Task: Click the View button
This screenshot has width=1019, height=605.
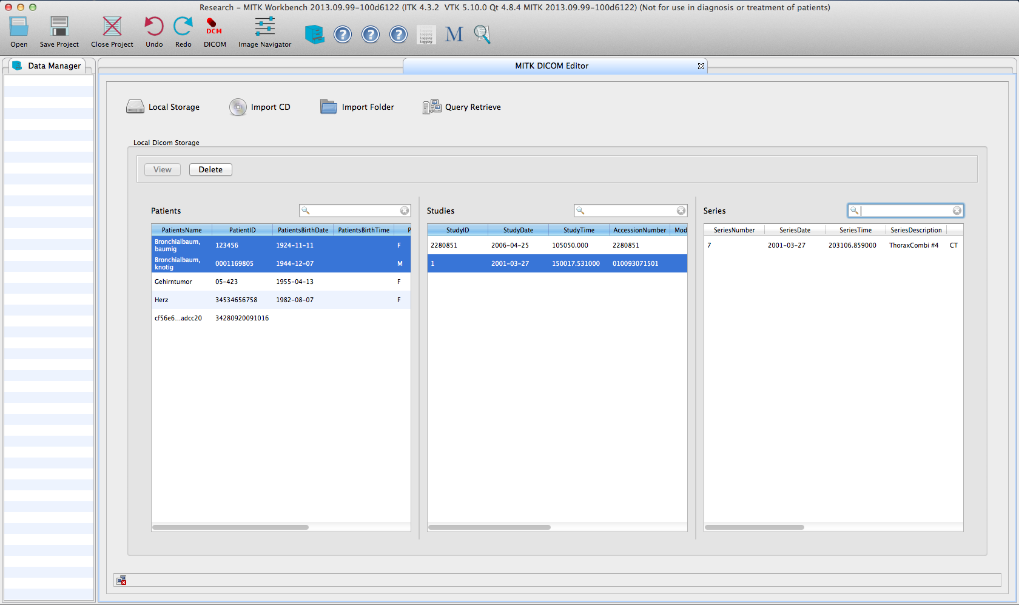Action: tap(163, 169)
